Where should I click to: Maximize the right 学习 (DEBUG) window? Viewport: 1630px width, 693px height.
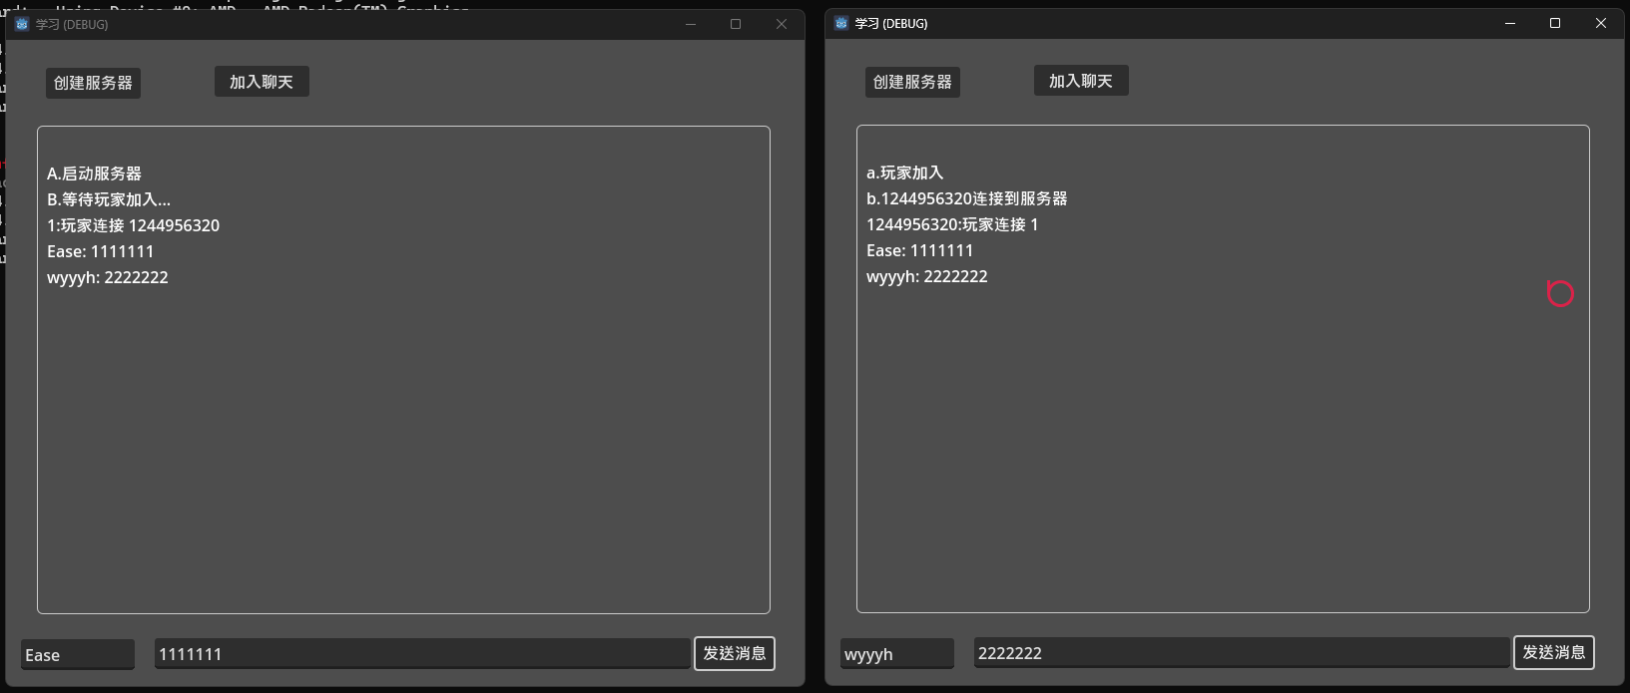(x=1555, y=23)
